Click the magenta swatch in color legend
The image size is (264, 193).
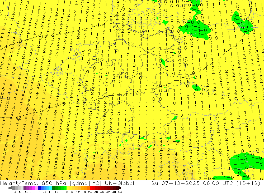click(33, 188)
